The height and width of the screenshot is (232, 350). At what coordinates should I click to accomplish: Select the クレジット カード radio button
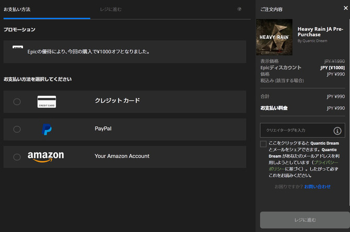coord(17,102)
